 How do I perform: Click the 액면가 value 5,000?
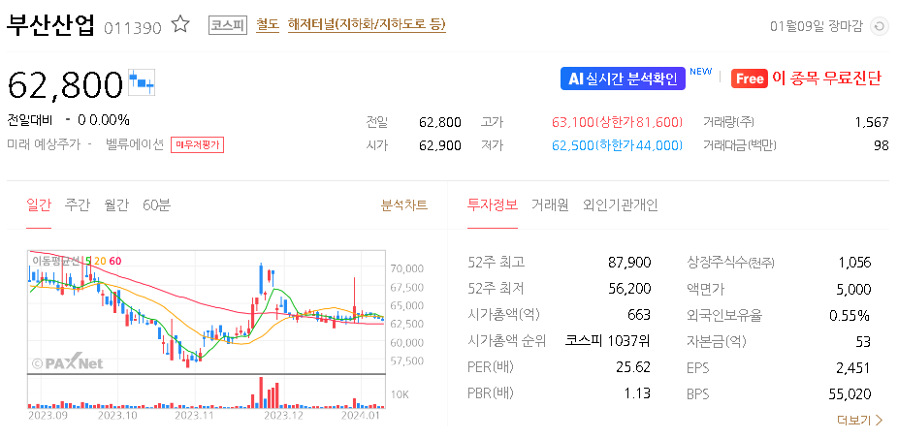854,289
